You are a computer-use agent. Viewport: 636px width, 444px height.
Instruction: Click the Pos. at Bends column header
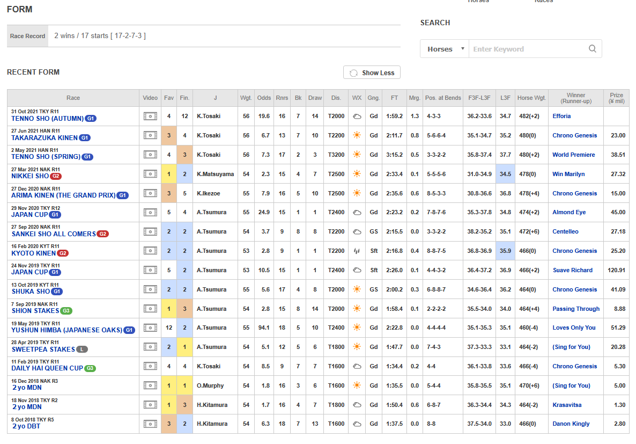(x=443, y=98)
